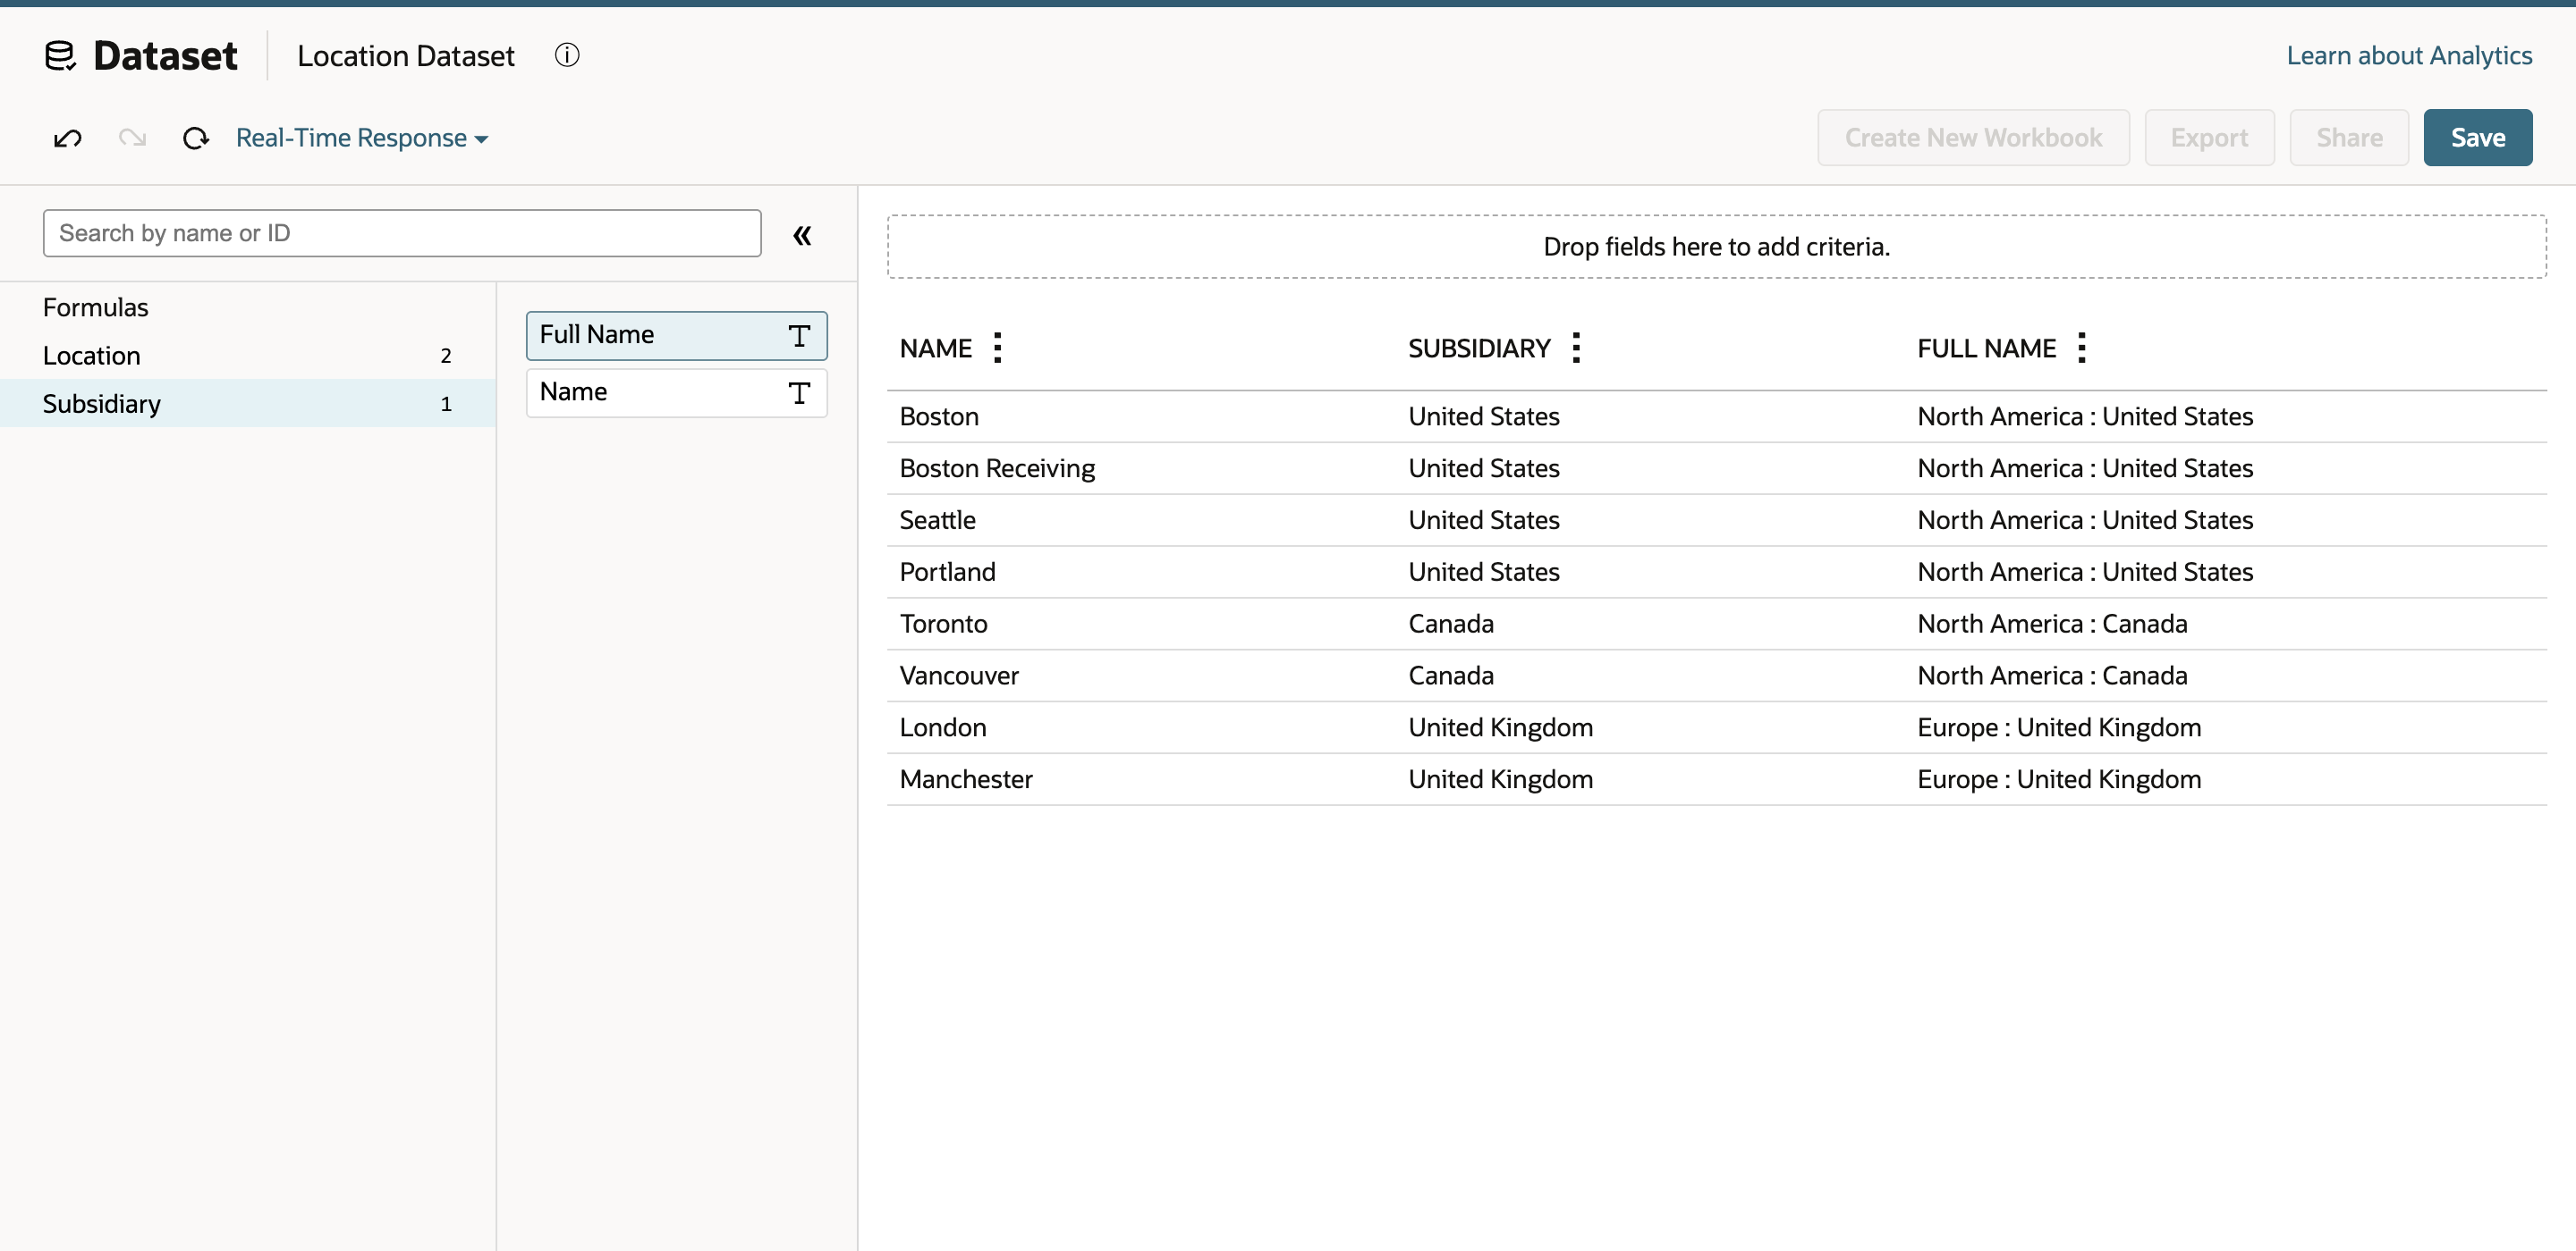Image resolution: width=2576 pixels, height=1251 pixels.
Task: Click the Boston Receiving cell
Action: click(997, 468)
